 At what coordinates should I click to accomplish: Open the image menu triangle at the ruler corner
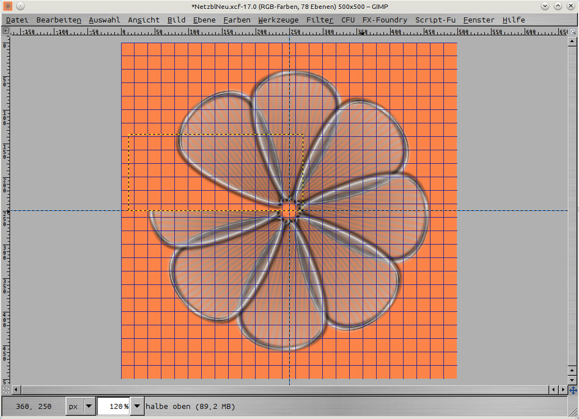point(6,31)
